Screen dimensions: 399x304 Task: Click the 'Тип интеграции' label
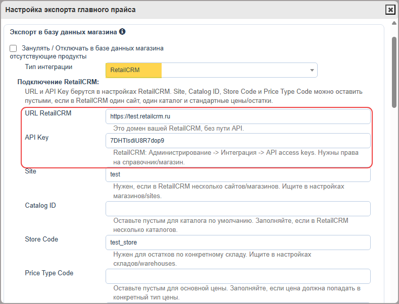(48, 67)
